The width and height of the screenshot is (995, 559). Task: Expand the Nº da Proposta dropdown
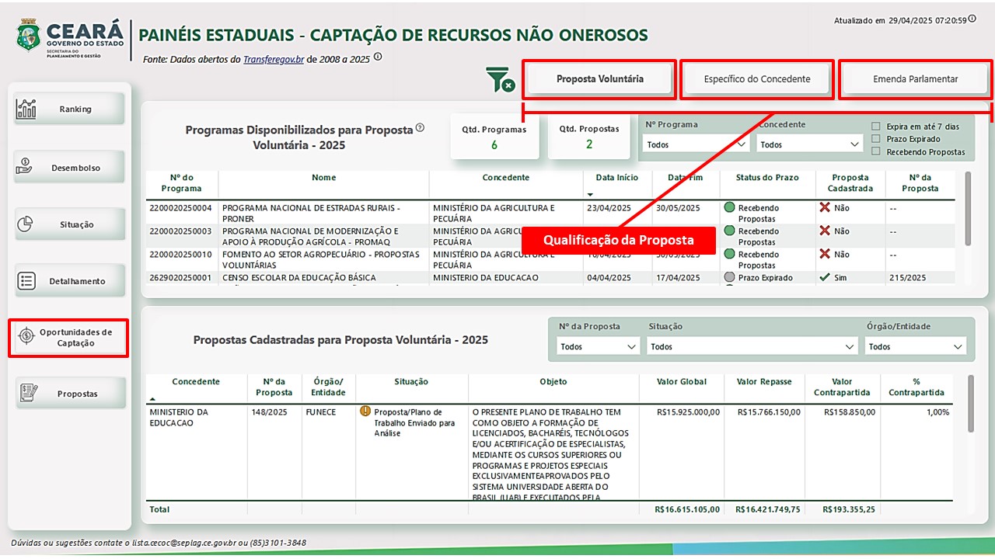click(x=599, y=346)
